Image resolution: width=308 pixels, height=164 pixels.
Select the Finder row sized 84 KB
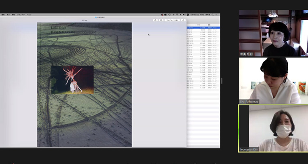point(203,30)
